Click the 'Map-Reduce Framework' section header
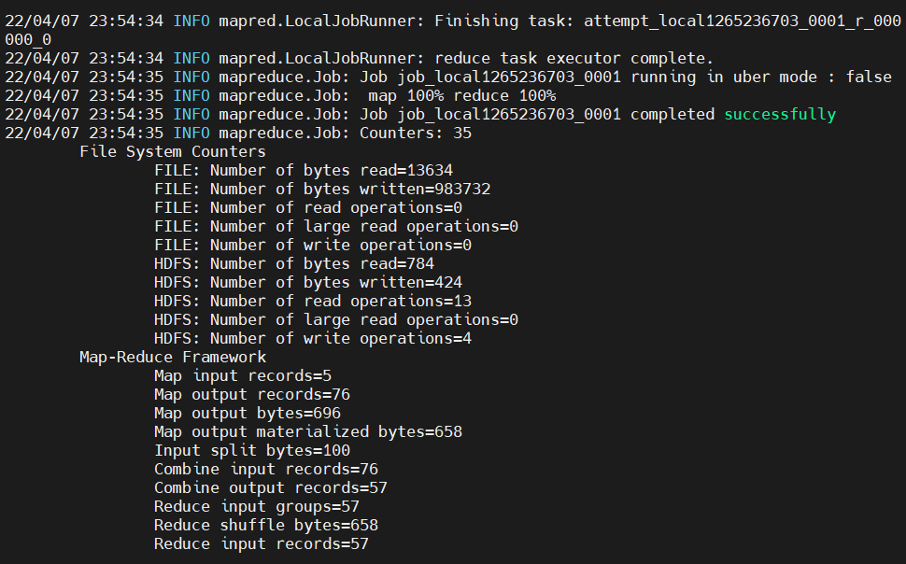The image size is (906, 564). tap(172, 357)
